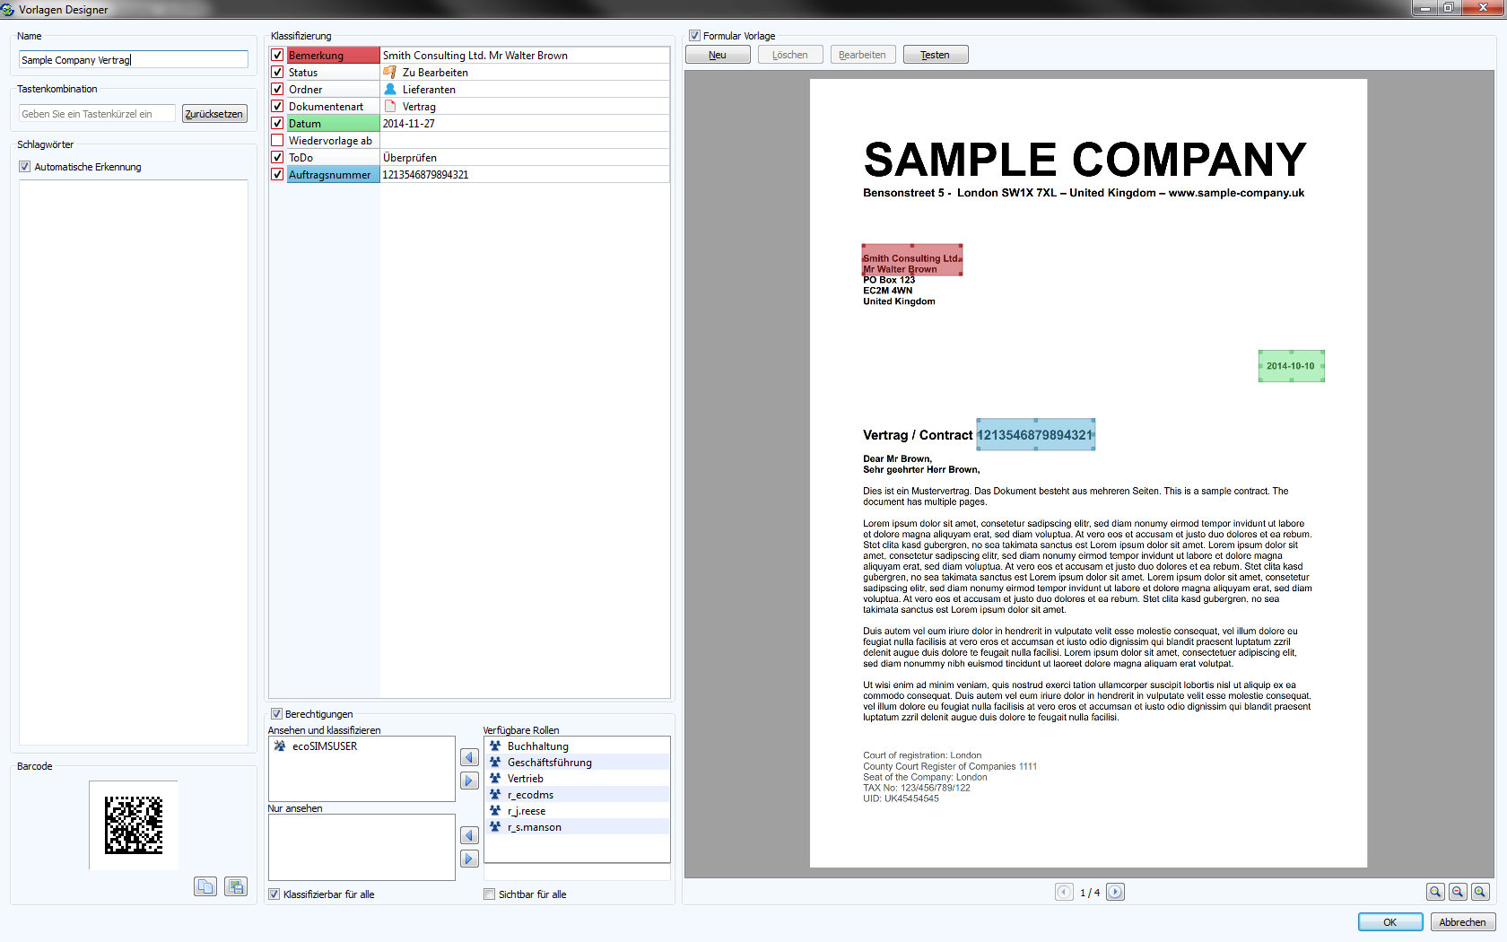Click right arrow beside 'Nur ansehen' list
1507x942 pixels.
click(x=469, y=859)
